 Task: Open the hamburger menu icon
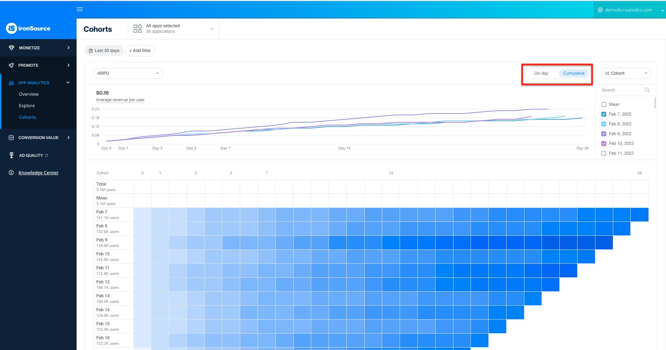80,9
